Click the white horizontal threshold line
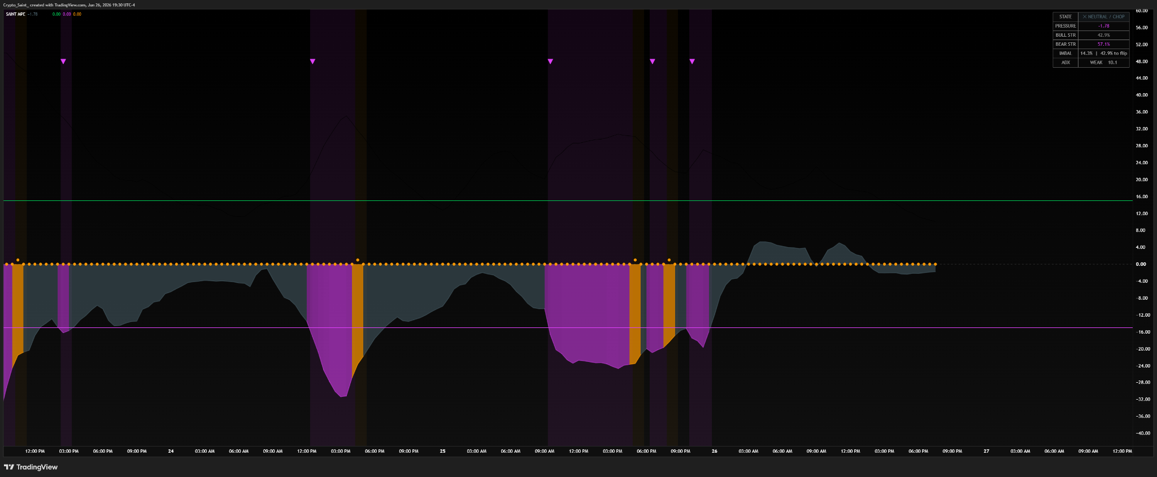The image size is (1157, 477). click(x=568, y=200)
